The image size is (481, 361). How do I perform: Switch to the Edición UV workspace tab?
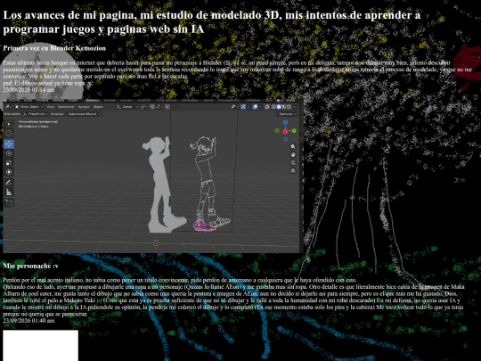pyautogui.click(x=144, y=100)
